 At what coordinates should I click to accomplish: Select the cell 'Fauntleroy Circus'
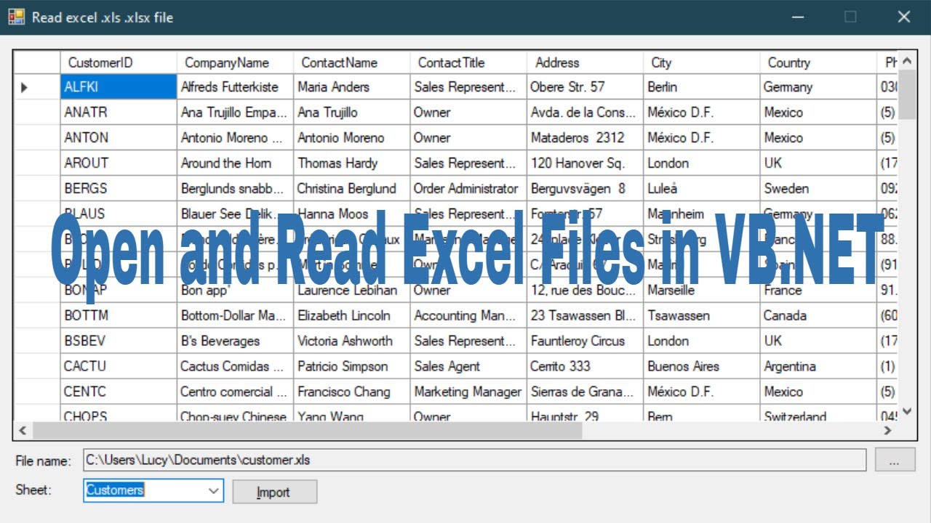pyautogui.click(x=586, y=341)
